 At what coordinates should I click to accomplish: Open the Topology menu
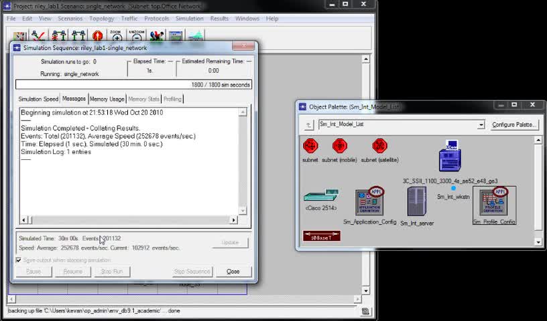[x=101, y=19]
